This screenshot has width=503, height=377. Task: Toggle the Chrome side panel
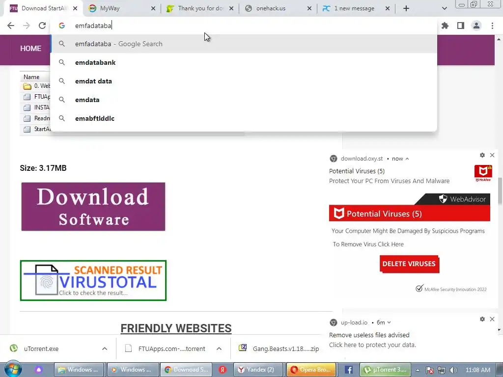(x=461, y=26)
